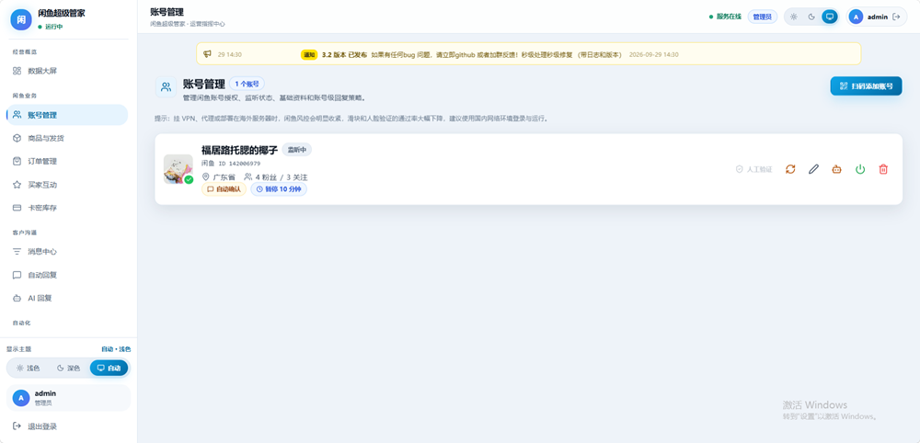Click the admin avatar in the header

coord(856,17)
